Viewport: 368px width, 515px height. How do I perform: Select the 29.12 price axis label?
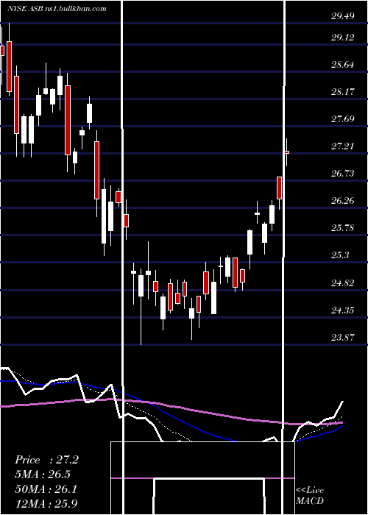click(x=343, y=38)
